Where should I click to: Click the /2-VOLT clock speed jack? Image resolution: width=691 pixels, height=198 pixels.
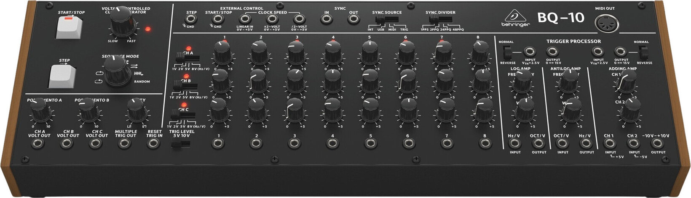299,18
